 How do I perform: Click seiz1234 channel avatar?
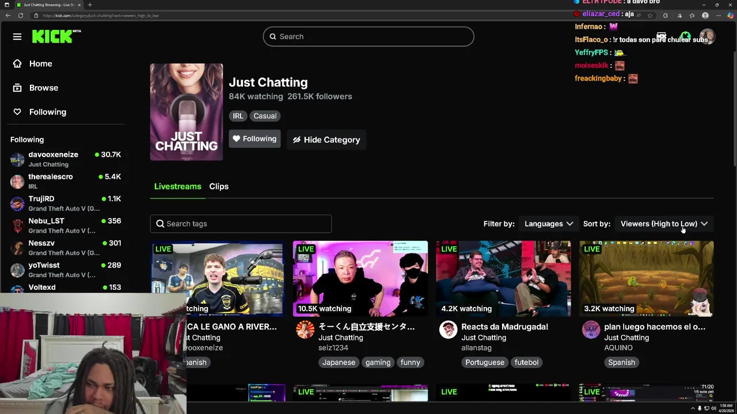click(x=305, y=330)
